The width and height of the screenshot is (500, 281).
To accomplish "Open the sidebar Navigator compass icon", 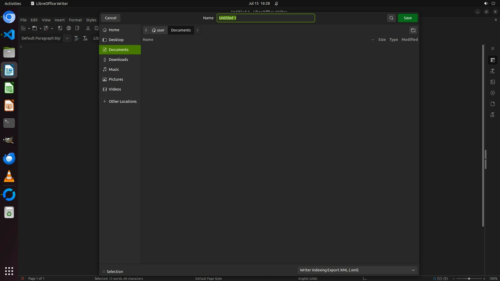I will tap(492, 93).
